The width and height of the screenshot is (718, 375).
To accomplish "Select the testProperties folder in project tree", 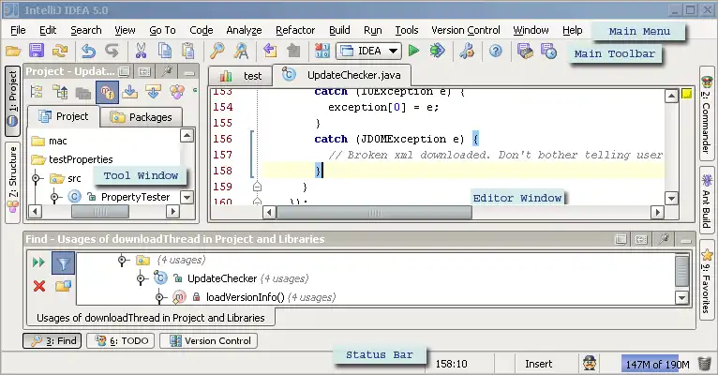I will pyautogui.click(x=81, y=159).
